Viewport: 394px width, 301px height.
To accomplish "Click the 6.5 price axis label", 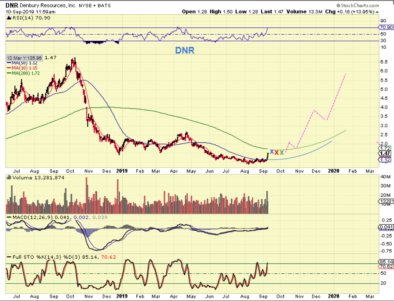I will pyautogui.click(x=384, y=62).
